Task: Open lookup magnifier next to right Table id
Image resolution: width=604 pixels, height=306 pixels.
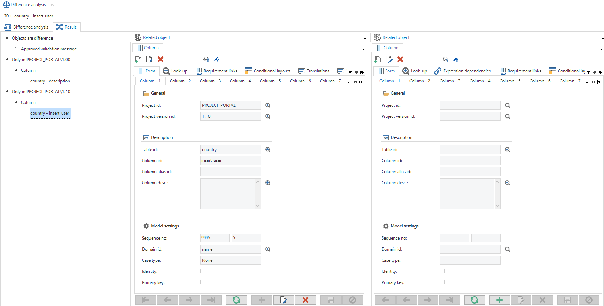Action: point(507,150)
